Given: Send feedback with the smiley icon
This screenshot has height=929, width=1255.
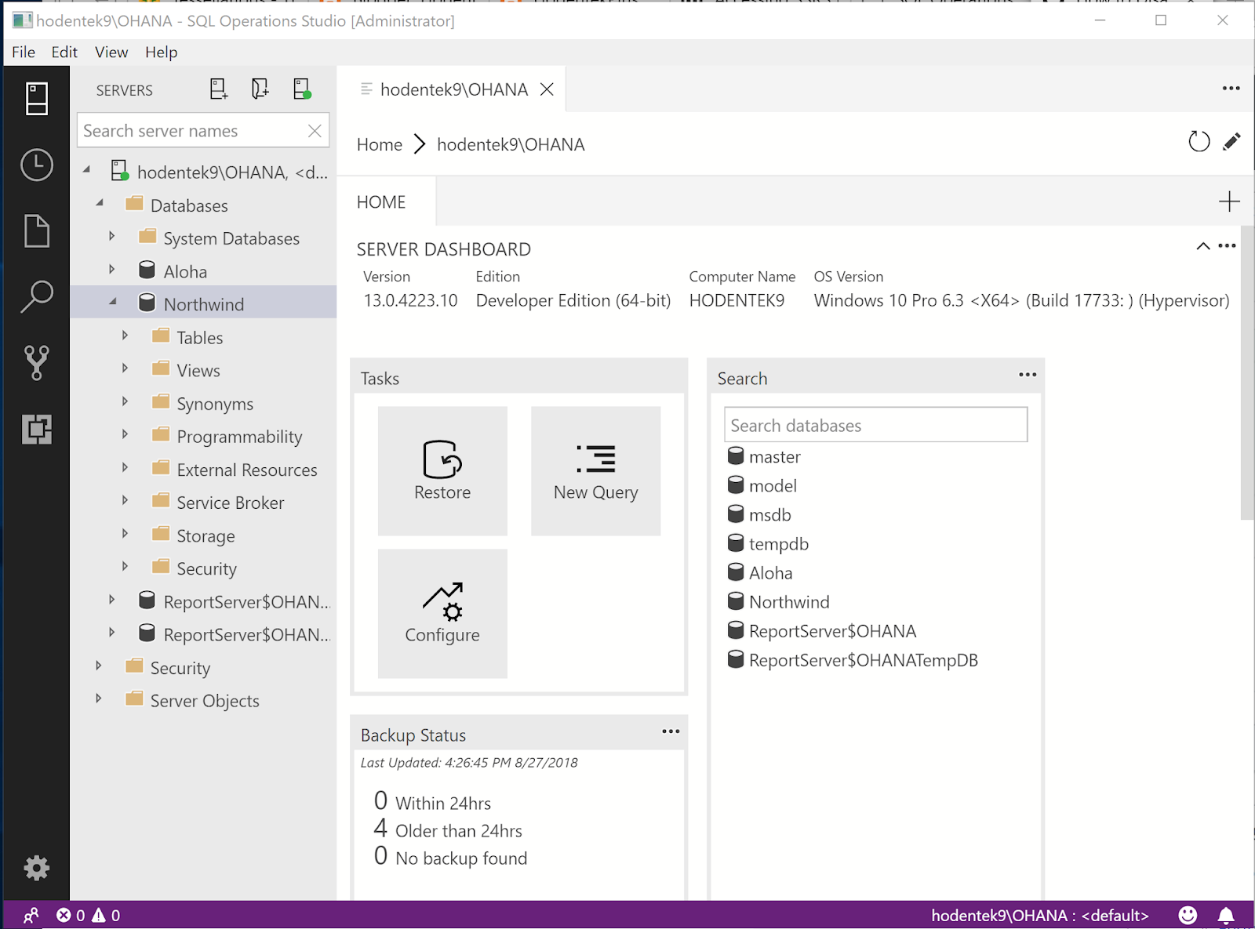Looking at the screenshot, I should [x=1187, y=915].
